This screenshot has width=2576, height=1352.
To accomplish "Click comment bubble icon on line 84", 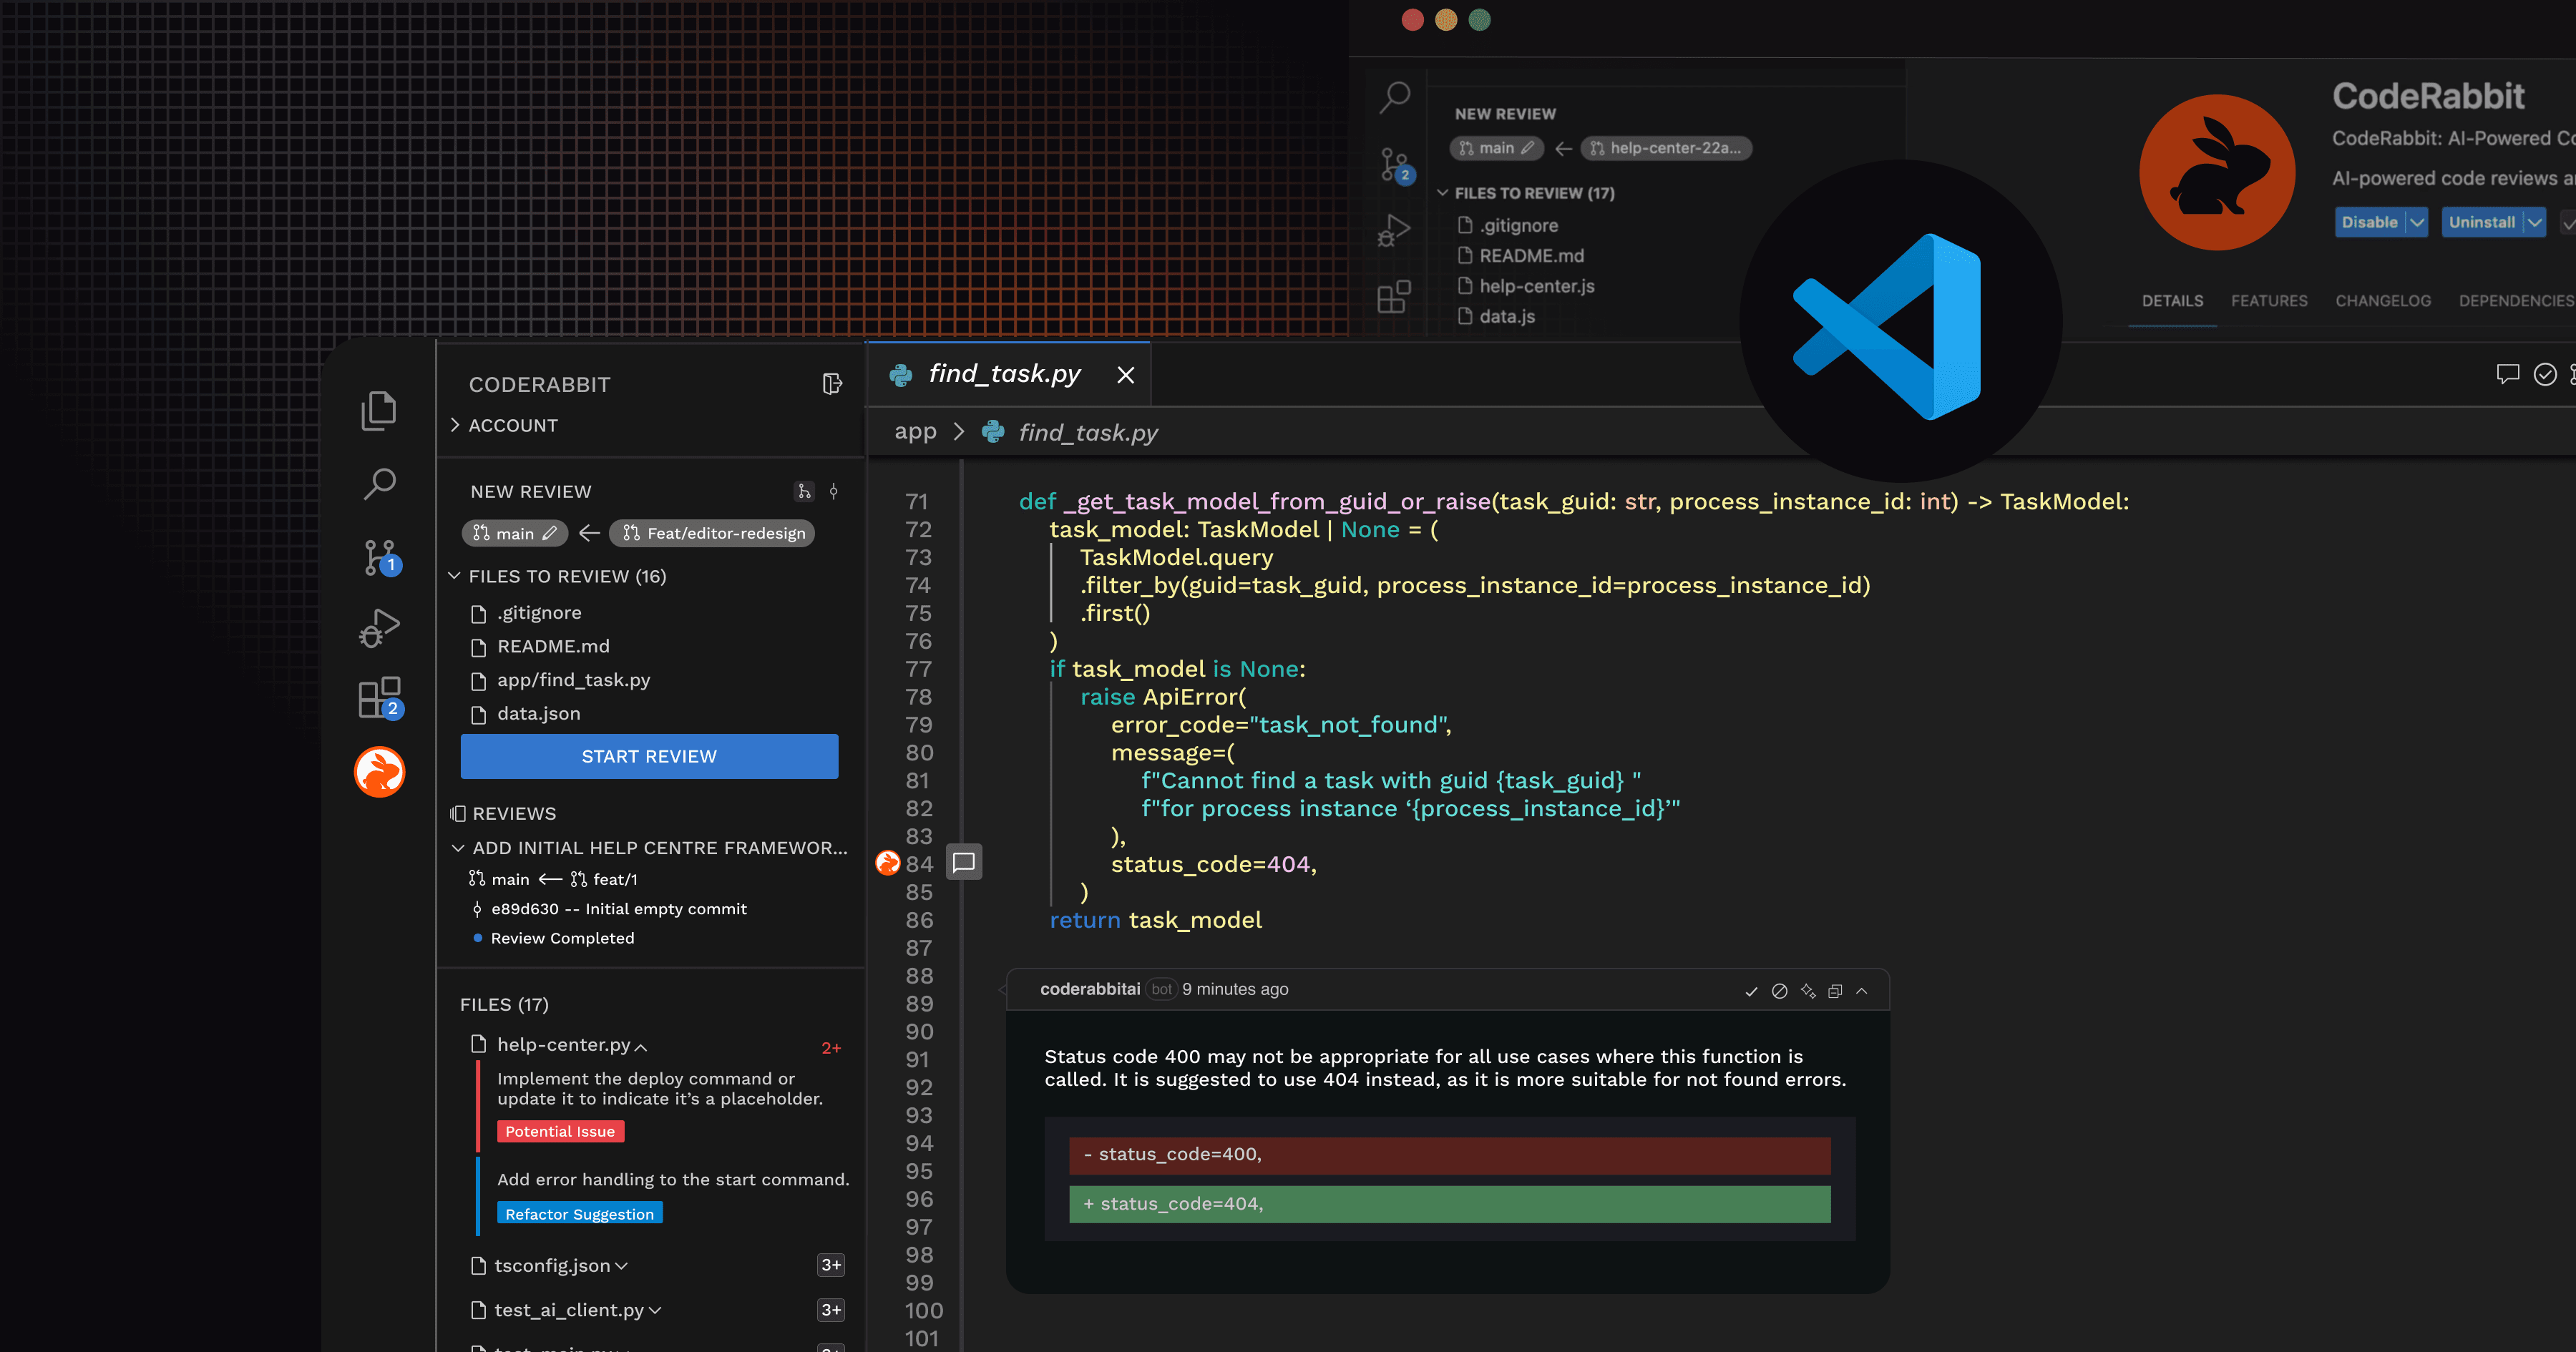I will pos(964,863).
